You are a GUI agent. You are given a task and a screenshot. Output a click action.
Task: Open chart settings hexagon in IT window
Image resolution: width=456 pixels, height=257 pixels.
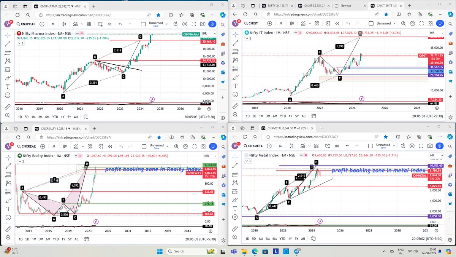coord(412,24)
